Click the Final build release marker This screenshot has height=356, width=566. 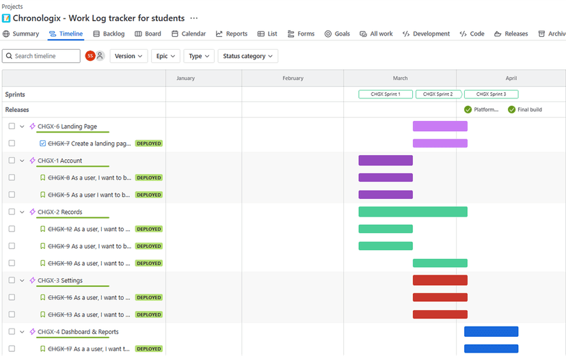pos(525,109)
